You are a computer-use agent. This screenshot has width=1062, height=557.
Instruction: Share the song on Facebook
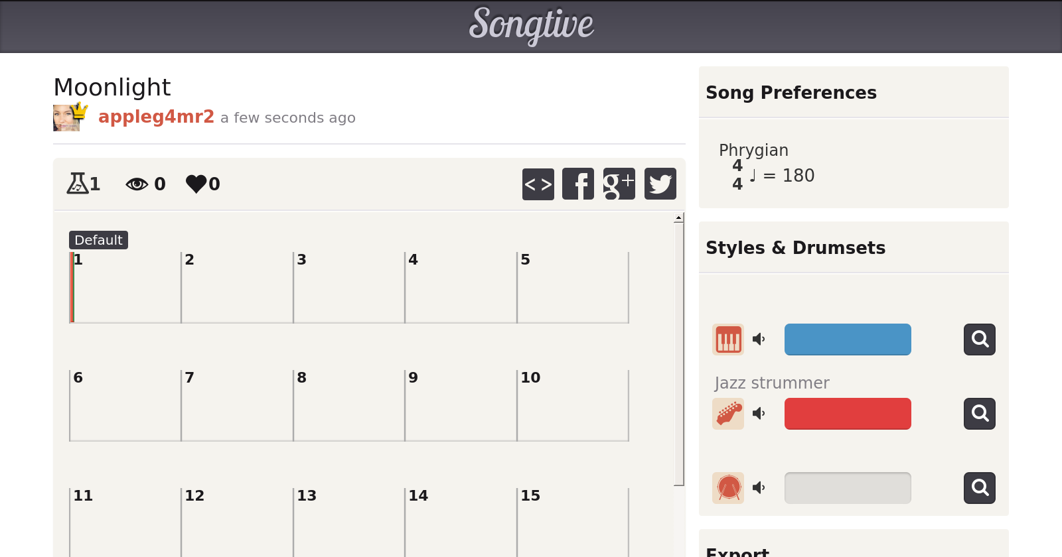pos(578,184)
